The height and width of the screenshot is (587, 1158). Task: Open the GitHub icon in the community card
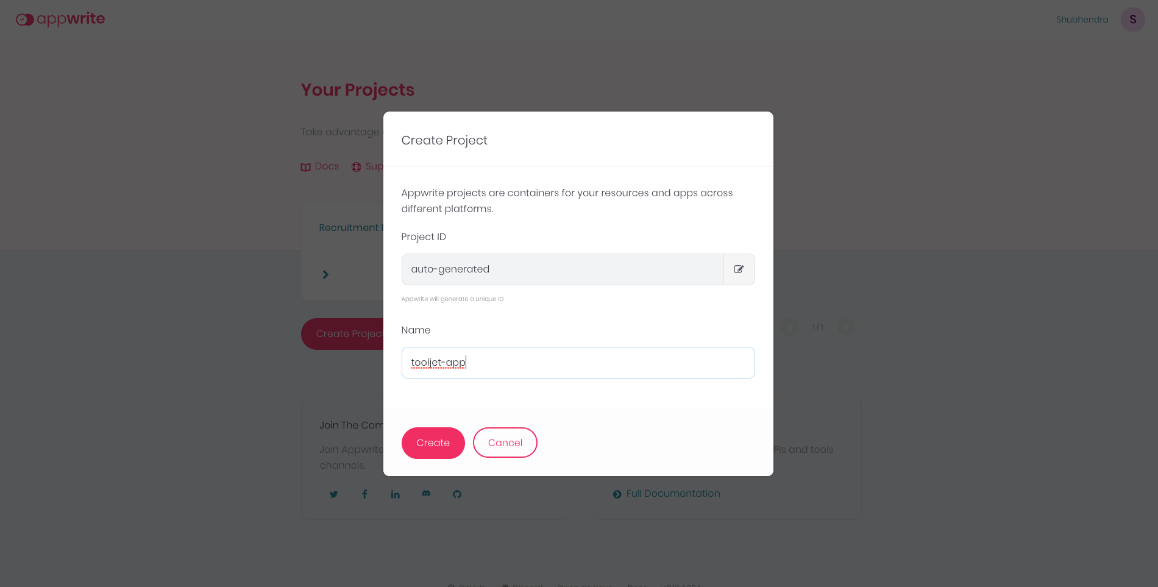pyautogui.click(x=456, y=494)
